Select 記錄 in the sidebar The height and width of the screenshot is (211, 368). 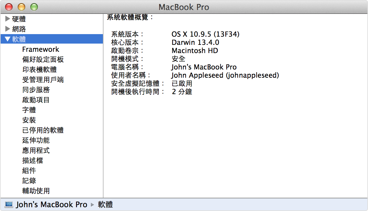[x=29, y=181]
